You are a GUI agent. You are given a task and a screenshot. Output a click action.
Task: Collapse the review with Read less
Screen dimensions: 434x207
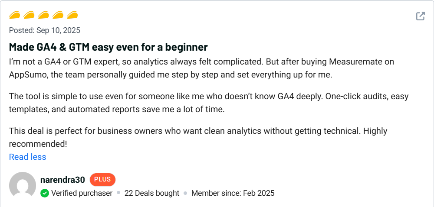[27, 157]
